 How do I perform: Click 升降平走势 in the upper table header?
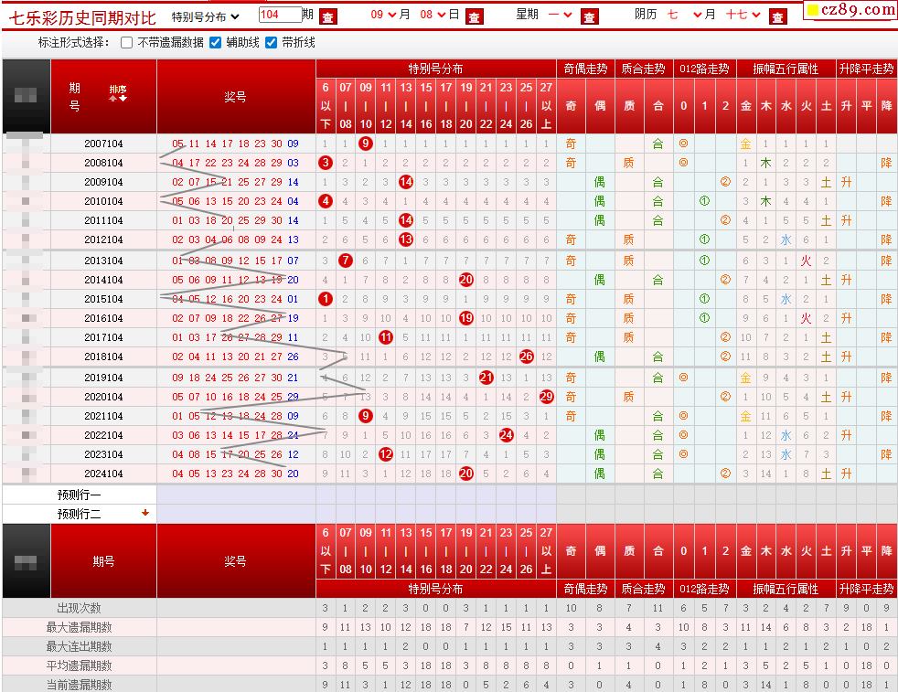click(x=867, y=69)
